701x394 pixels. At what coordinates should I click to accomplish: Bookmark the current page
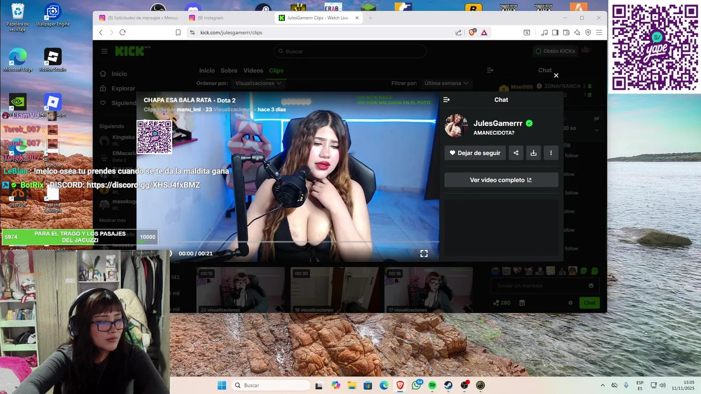[178, 32]
